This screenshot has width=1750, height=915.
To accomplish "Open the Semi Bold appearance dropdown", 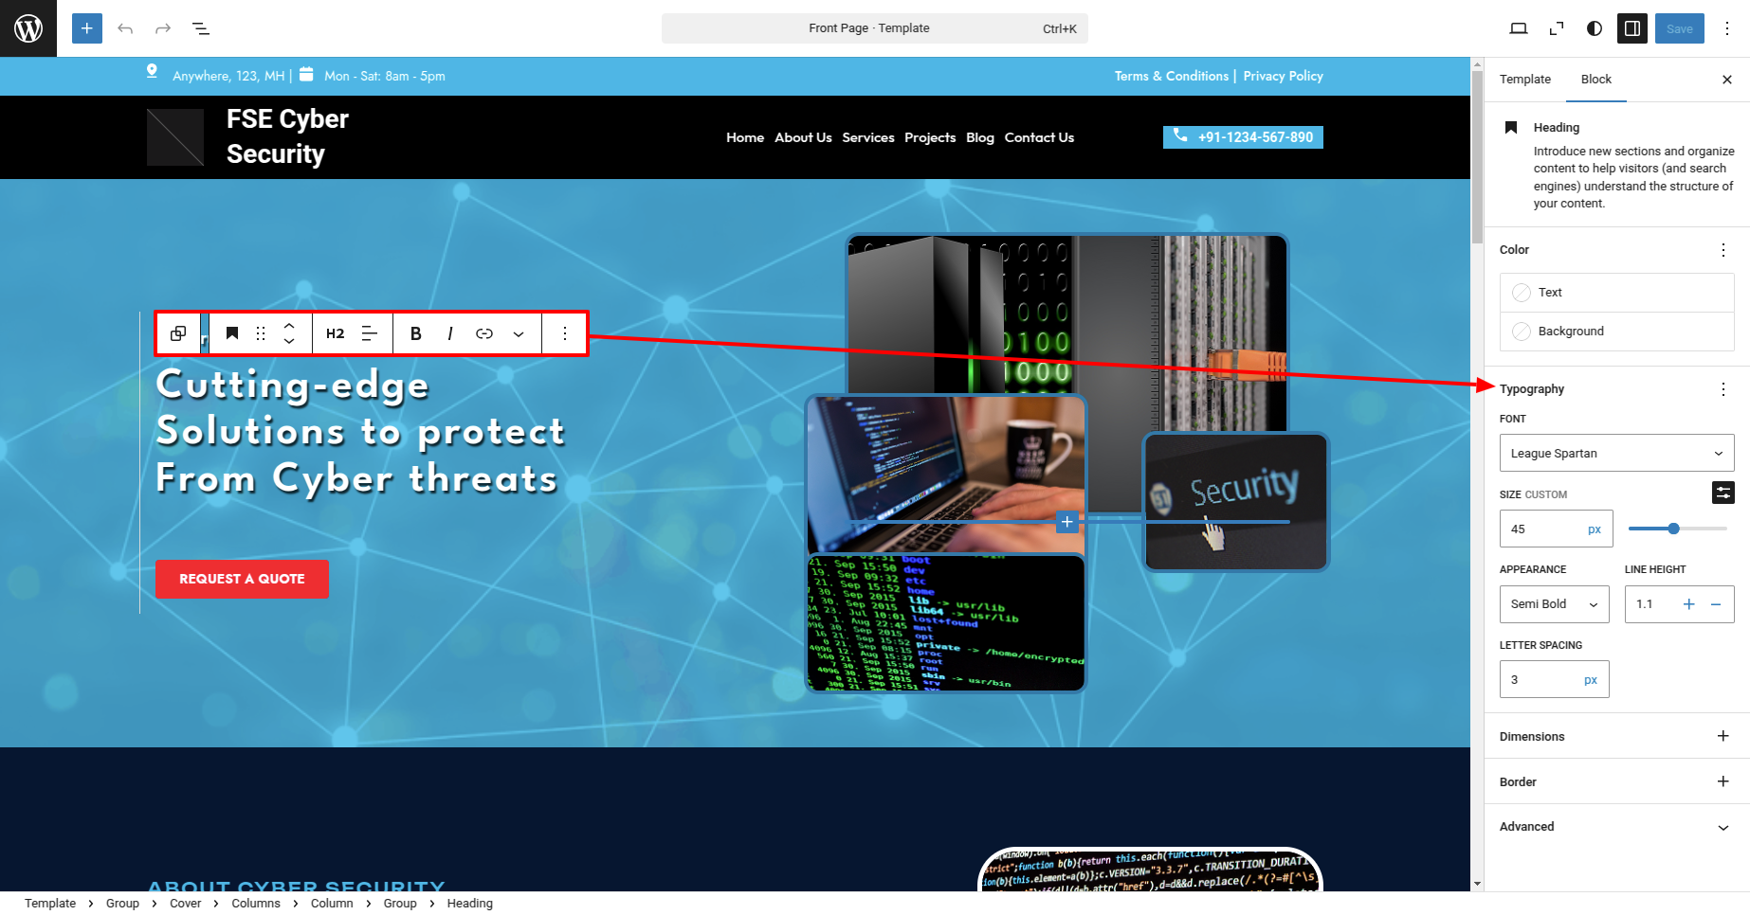I will pyautogui.click(x=1555, y=604).
